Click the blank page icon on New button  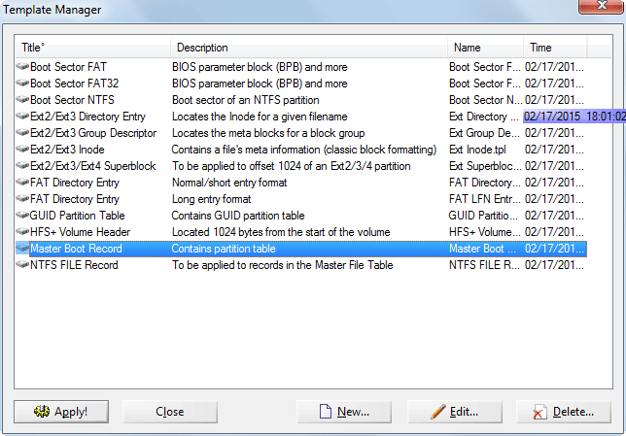[x=326, y=412]
